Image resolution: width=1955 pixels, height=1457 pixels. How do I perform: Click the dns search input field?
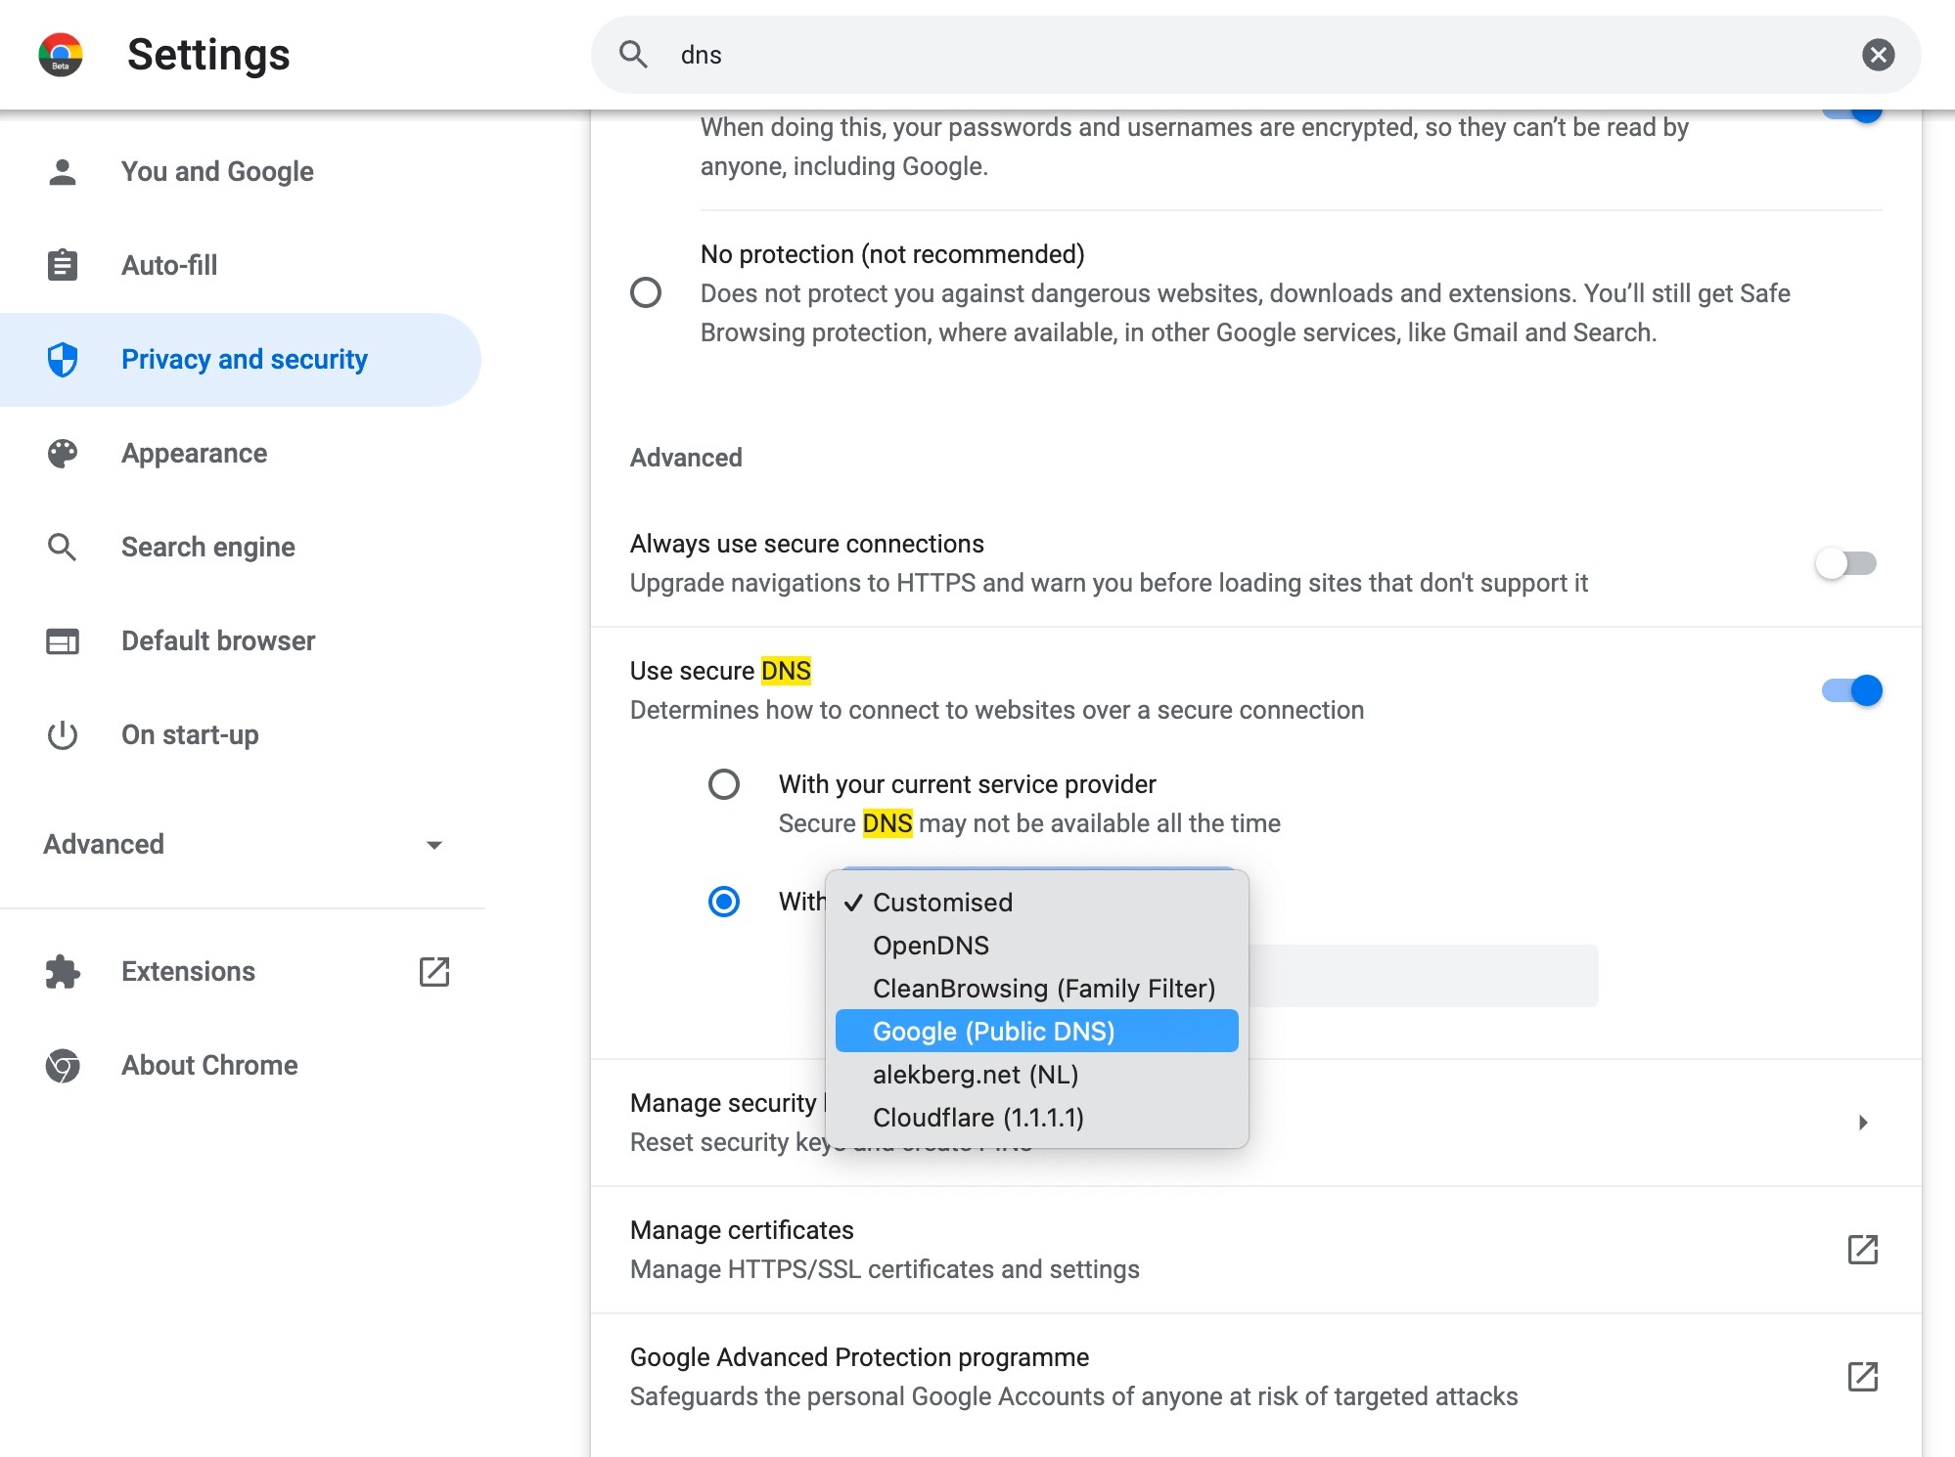coord(1252,55)
